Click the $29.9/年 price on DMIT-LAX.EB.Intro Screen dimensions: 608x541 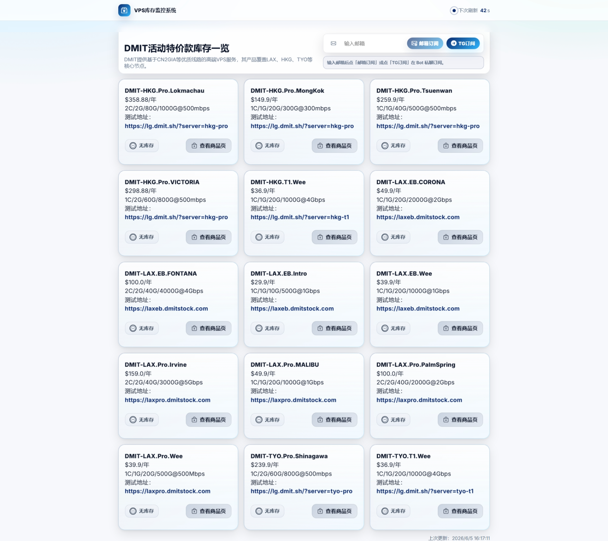click(263, 282)
